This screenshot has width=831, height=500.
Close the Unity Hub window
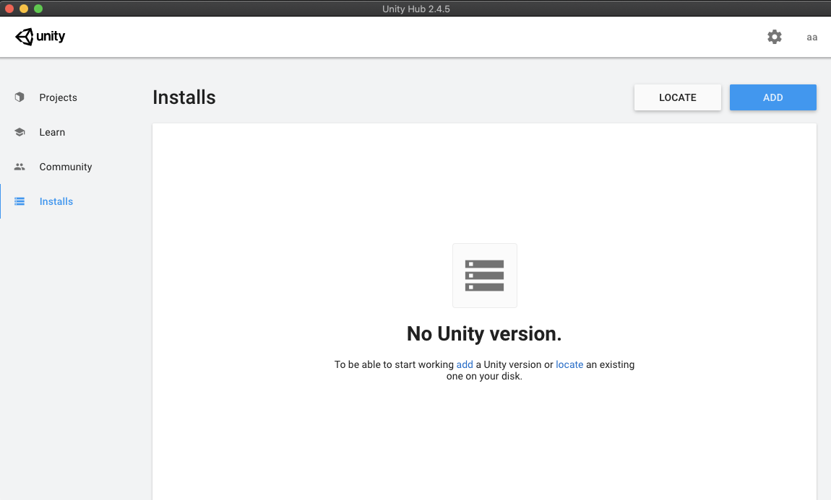[9, 9]
